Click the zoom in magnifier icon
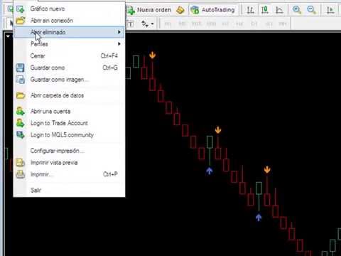This screenshot has height=256, width=341. [297, 10]
